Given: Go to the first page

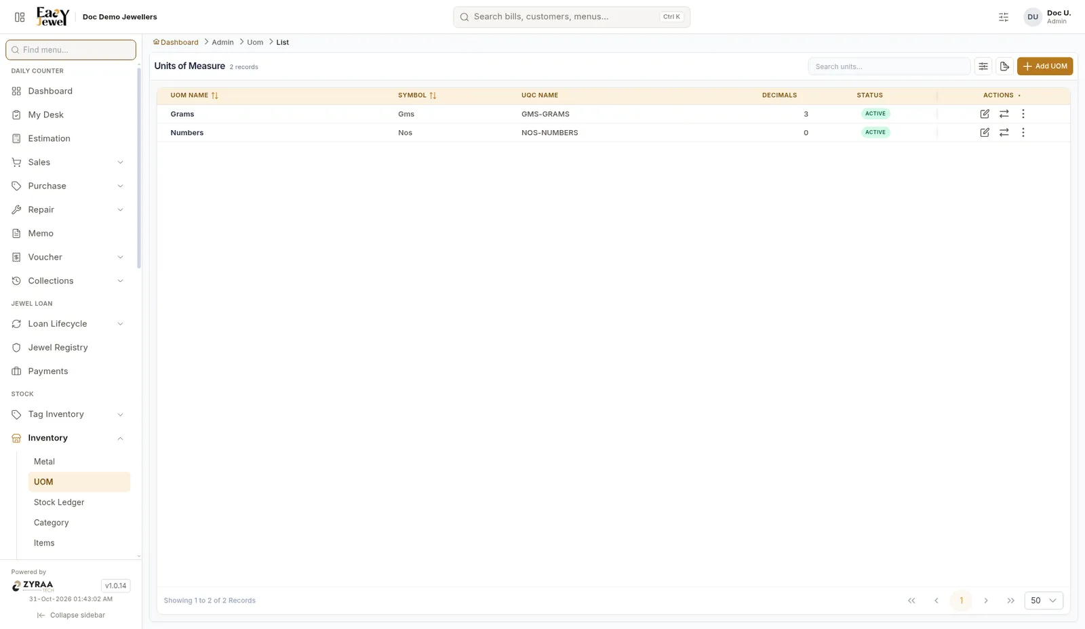Looking at the screenshot, I should click(x=911, y=601).
